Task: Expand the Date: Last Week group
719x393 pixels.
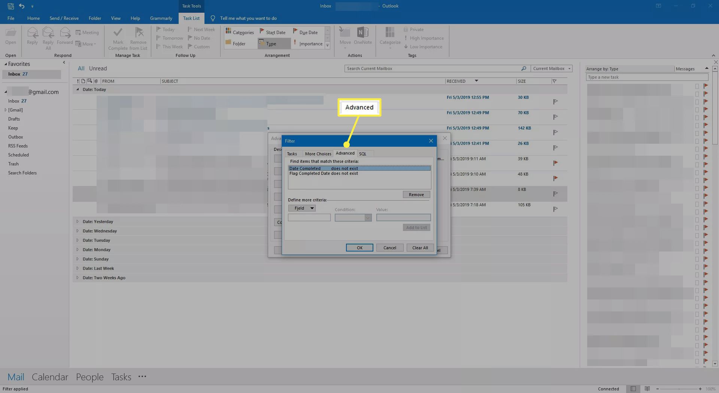Action: [78, 268]
